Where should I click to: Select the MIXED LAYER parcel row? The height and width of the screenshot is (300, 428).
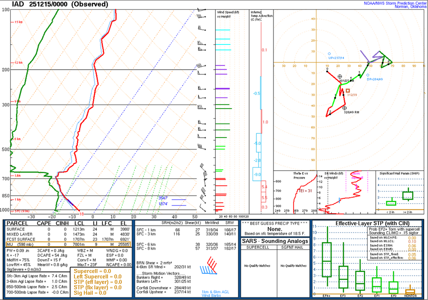pos(65,234)
